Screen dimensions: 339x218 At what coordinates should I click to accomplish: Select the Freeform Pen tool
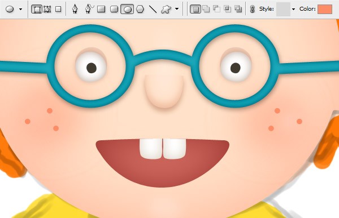(89, 9)
